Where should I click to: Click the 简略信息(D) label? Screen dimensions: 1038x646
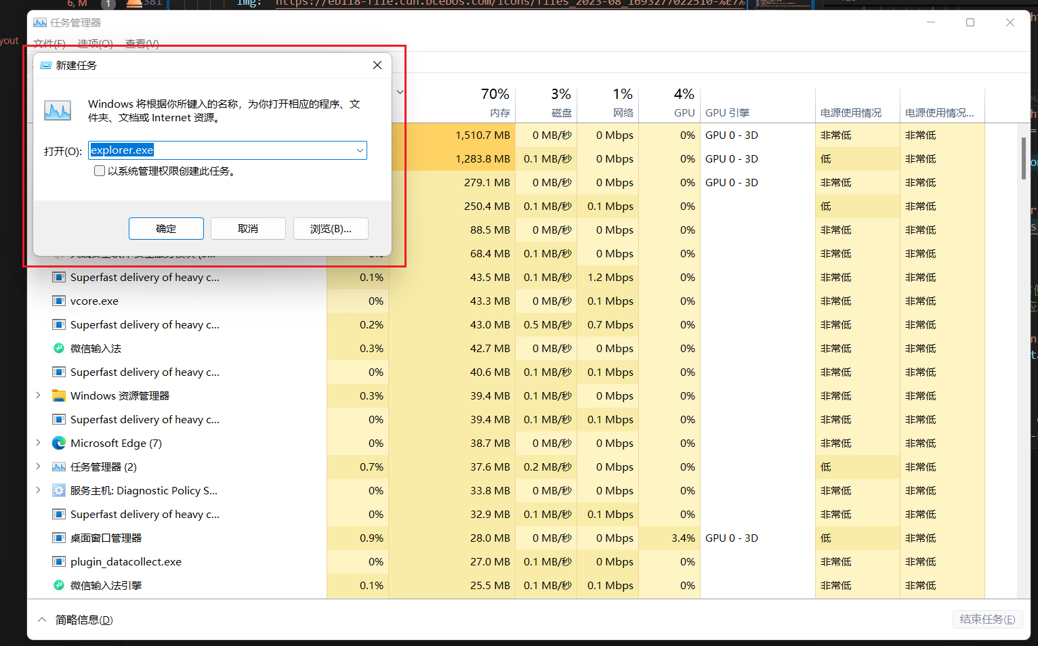pos(84,620)
